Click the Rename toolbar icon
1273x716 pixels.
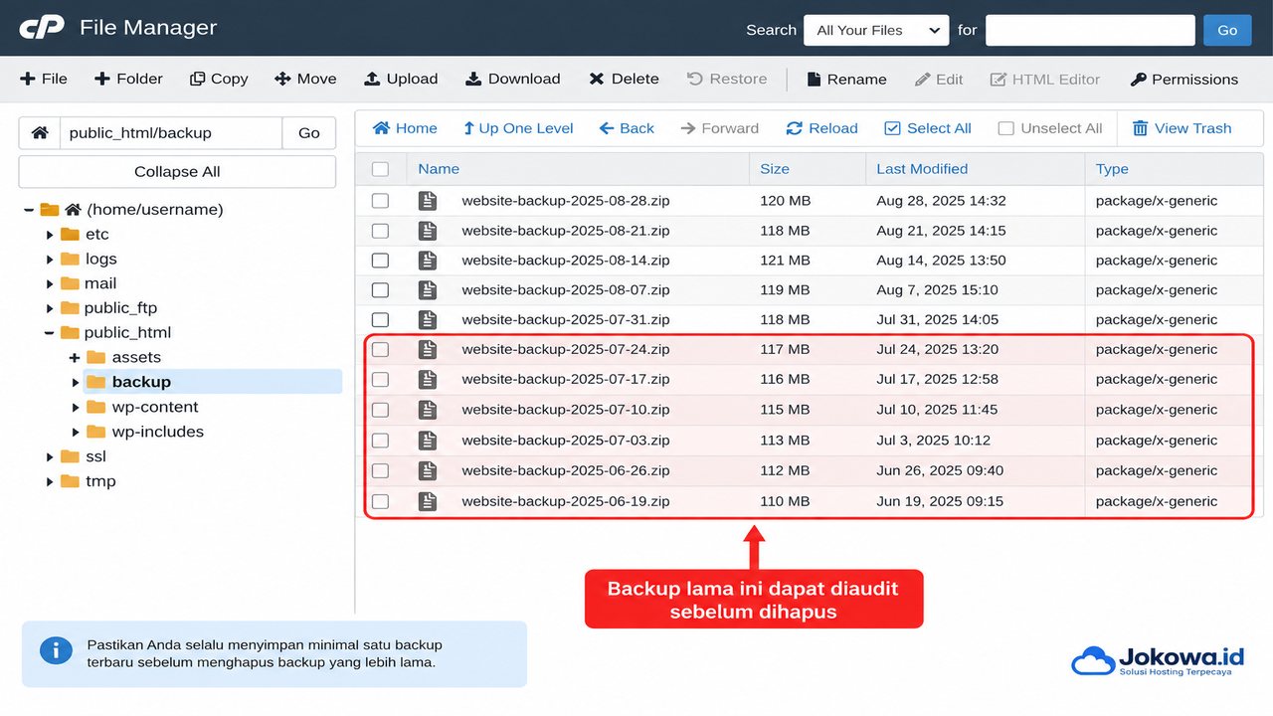[x=814, y=79]
